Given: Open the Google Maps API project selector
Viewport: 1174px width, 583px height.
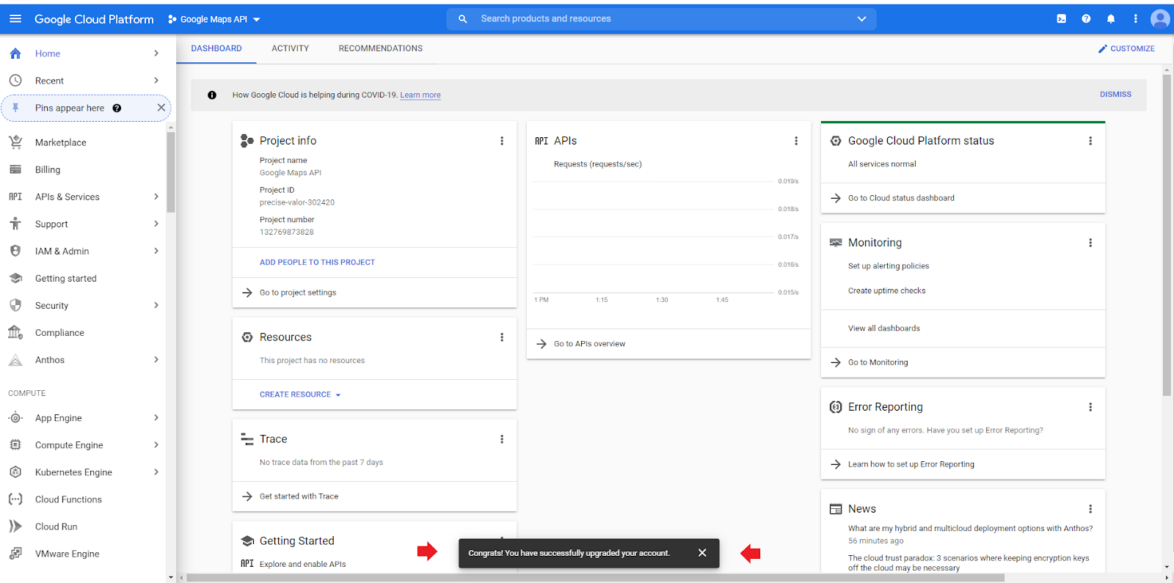Looking at the screenshot, I should (214, 19).
